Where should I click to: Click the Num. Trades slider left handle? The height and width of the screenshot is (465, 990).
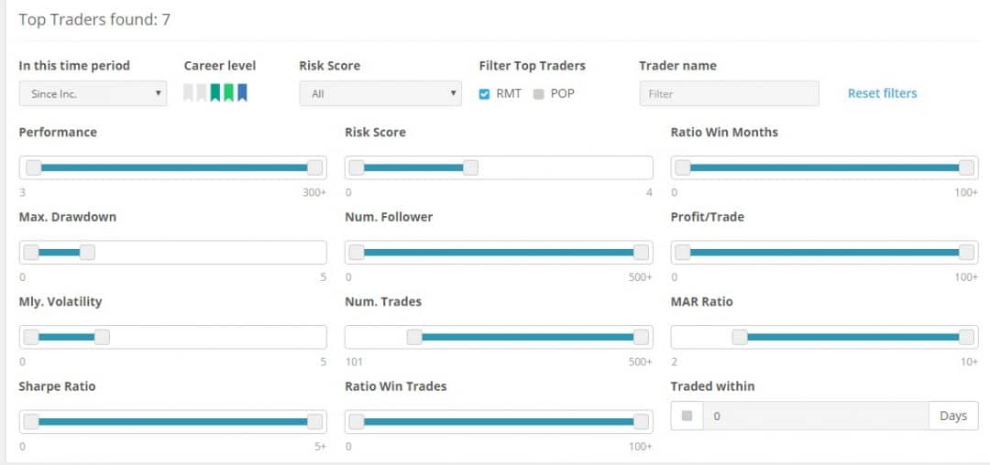[414, 337]
